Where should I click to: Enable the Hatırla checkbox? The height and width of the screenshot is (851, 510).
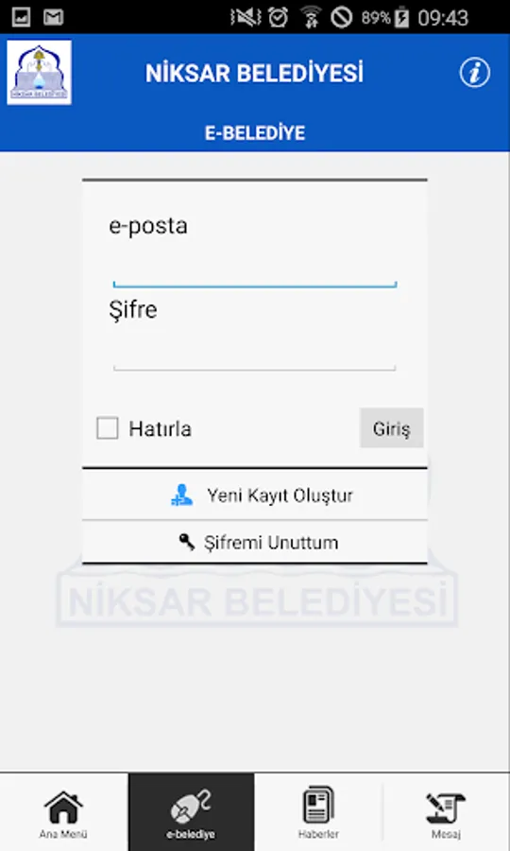pos(108,428)
